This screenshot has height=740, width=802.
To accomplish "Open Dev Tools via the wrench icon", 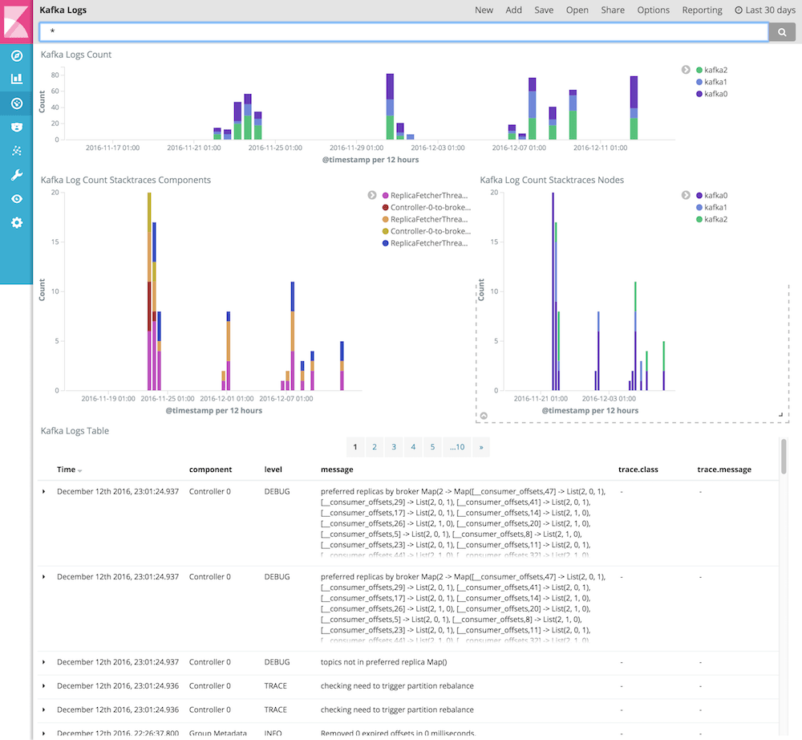I will (16, 174).
